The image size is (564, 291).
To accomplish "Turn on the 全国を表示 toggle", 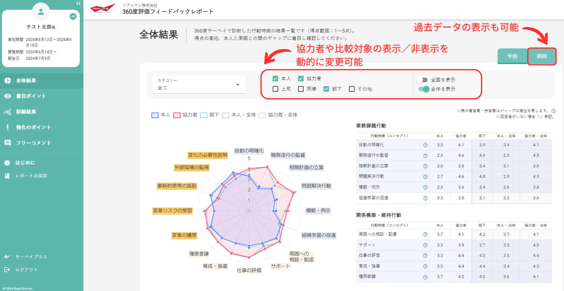I will click(423, 80).
